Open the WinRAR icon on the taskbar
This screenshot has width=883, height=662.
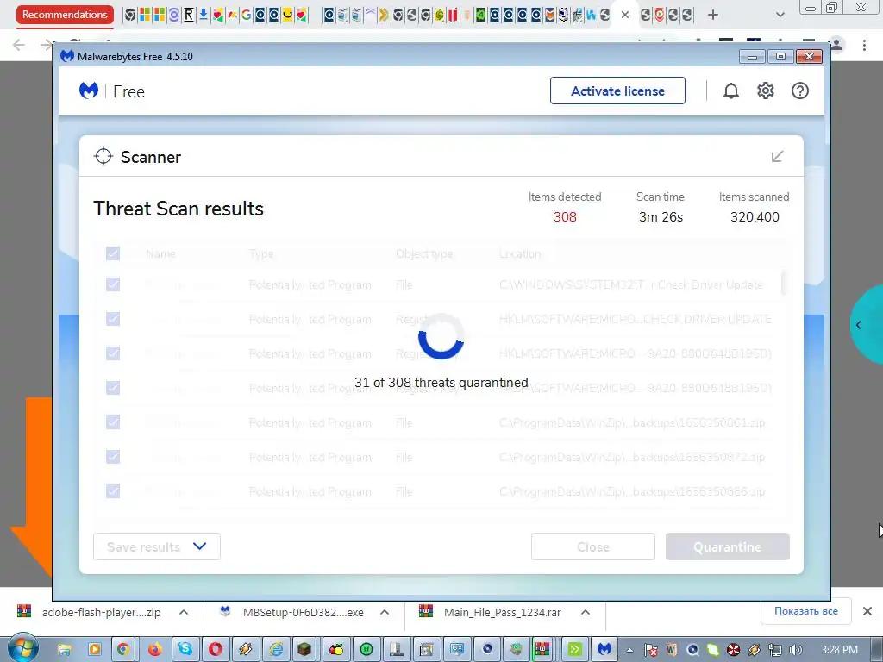[542, 650]
